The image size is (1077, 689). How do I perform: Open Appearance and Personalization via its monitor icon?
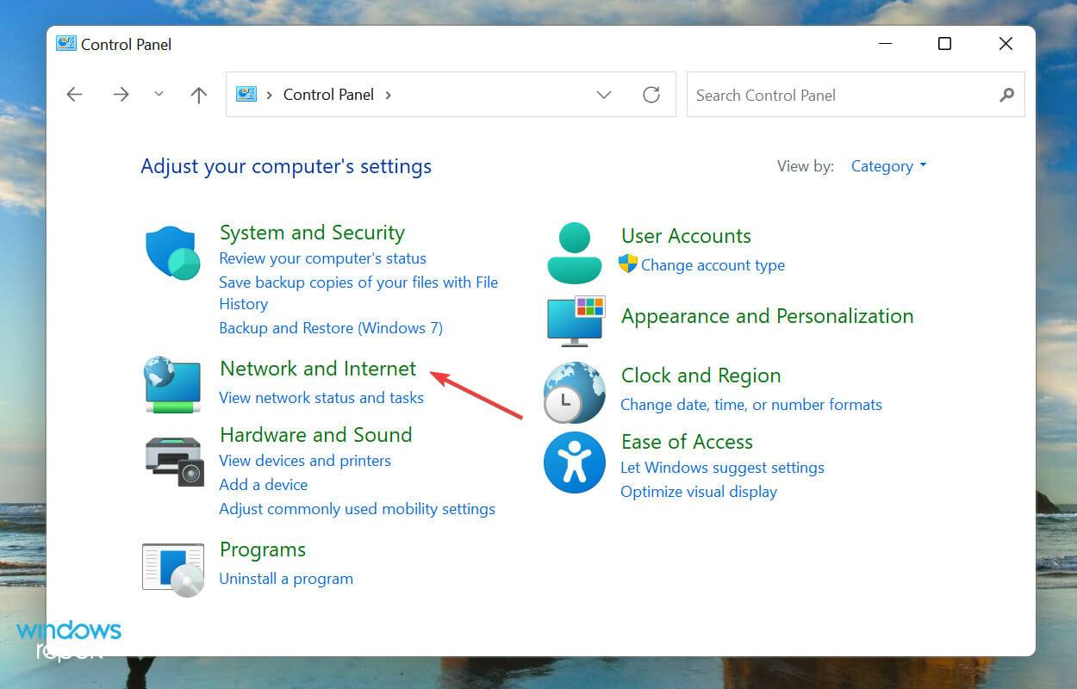574,321
